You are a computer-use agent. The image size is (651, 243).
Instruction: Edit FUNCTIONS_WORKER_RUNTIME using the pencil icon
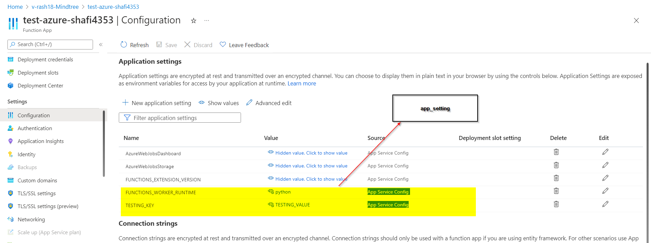(605, 191)
